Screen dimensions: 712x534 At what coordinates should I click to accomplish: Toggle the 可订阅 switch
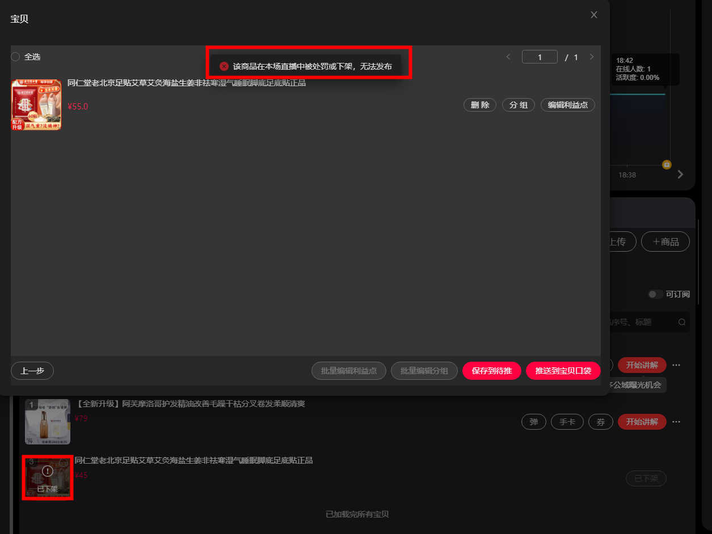(x=656, y=294)
